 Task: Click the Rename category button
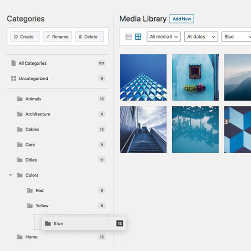click(57, 37)
